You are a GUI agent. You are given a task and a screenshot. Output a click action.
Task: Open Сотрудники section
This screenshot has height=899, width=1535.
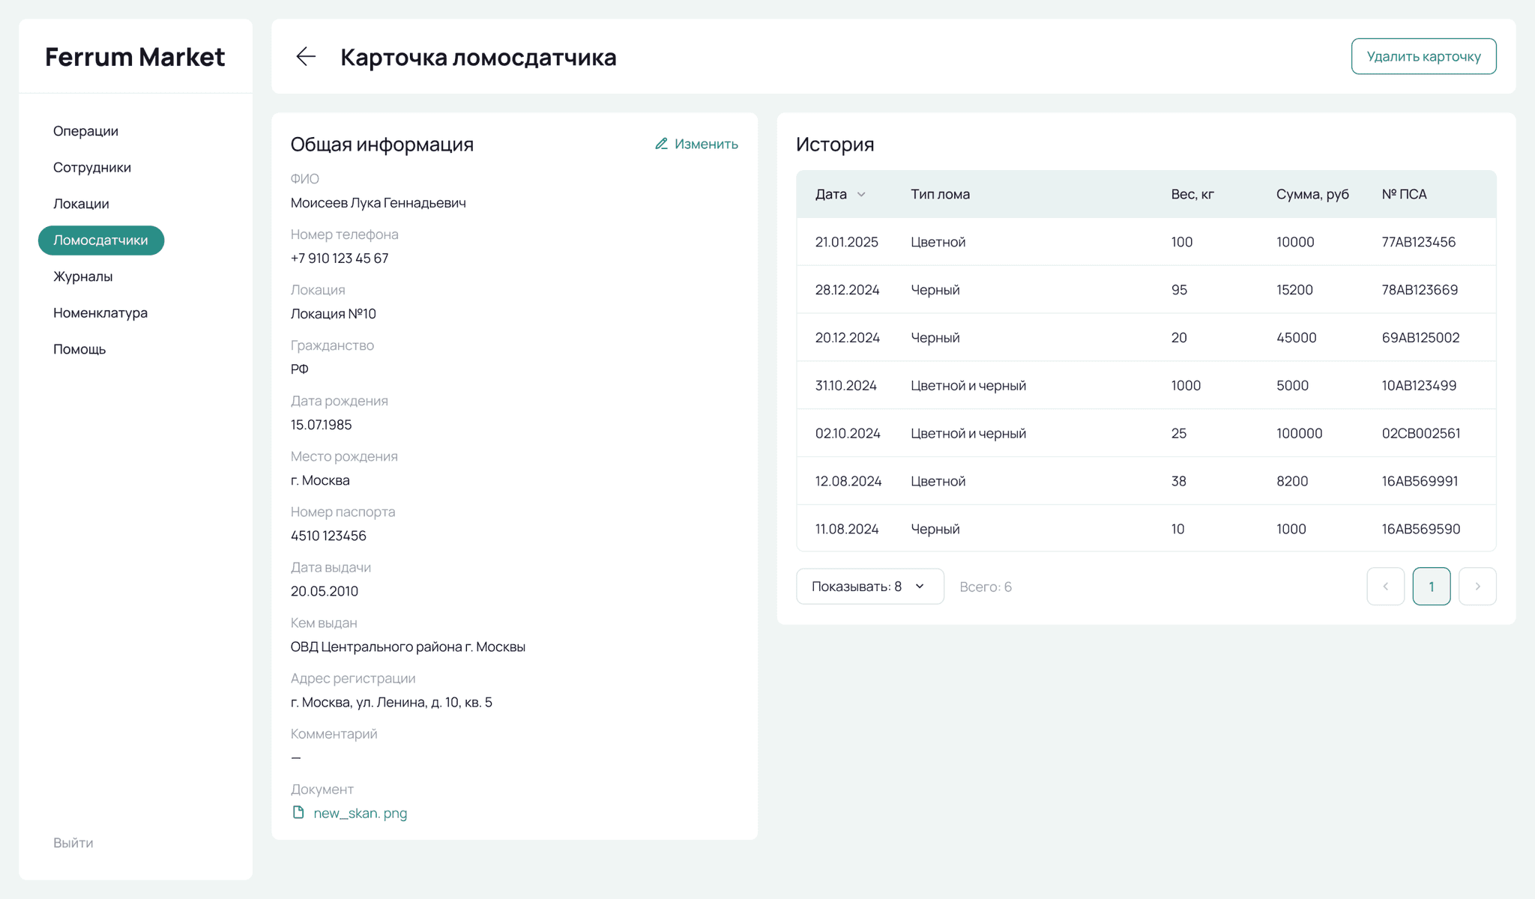(x=91, y=167)
